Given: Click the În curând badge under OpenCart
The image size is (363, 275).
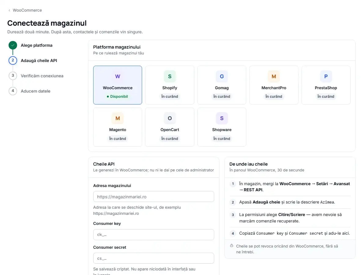Looking at the screenshot, I should click(170, 139).
